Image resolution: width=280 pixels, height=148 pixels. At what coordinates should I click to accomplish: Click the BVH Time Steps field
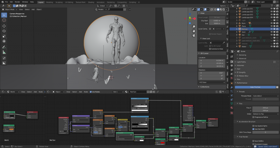point(265,132)
